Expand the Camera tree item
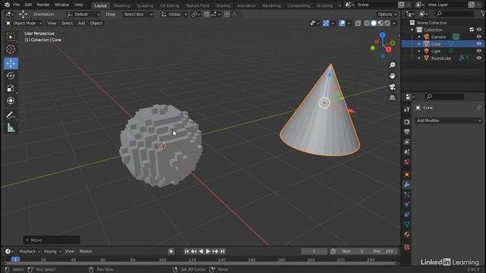 tap(419, 37)
